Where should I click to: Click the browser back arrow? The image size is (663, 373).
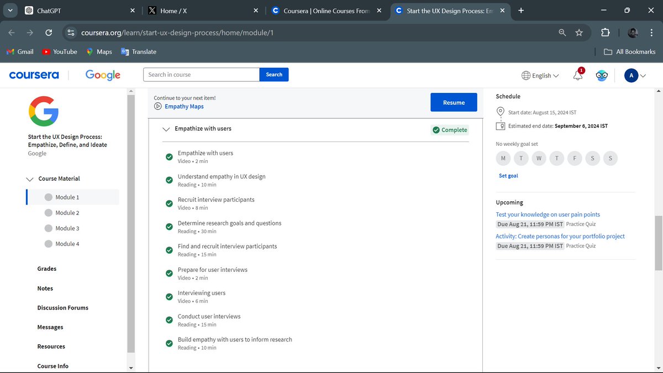tap(12, 33)
